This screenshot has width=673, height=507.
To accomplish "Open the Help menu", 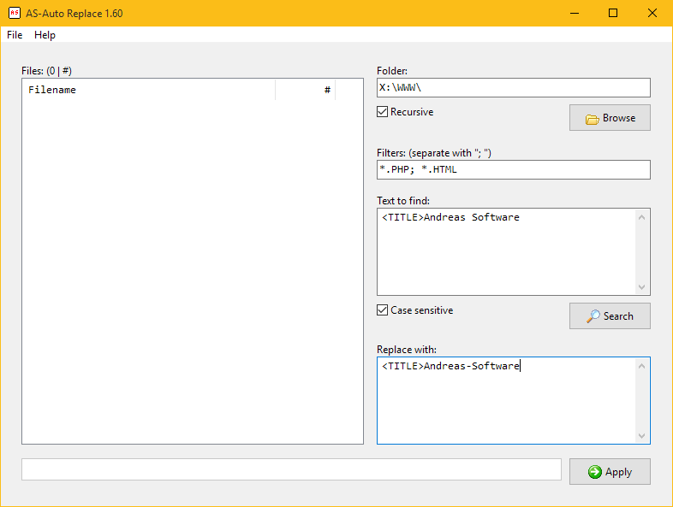I will click(x=45, y=35).
